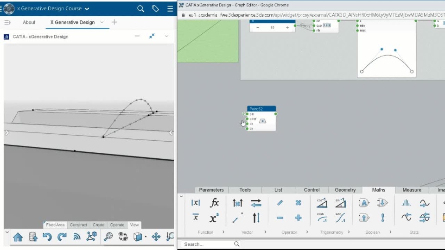
Task: Expand the Operator group arrow
Action: 307,232
